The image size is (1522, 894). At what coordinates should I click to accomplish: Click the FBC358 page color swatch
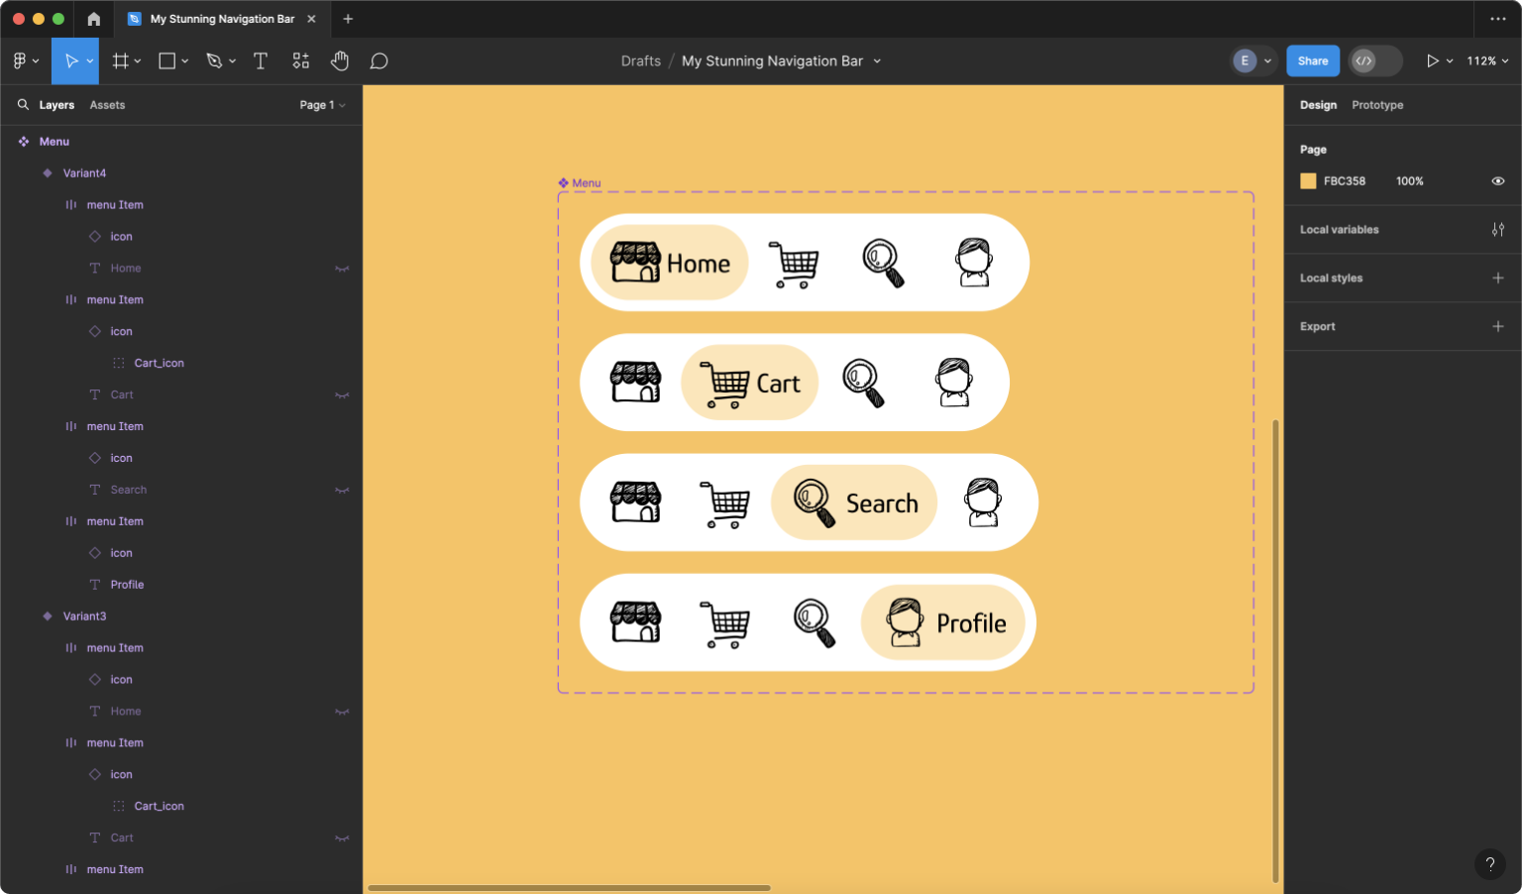1308,180
